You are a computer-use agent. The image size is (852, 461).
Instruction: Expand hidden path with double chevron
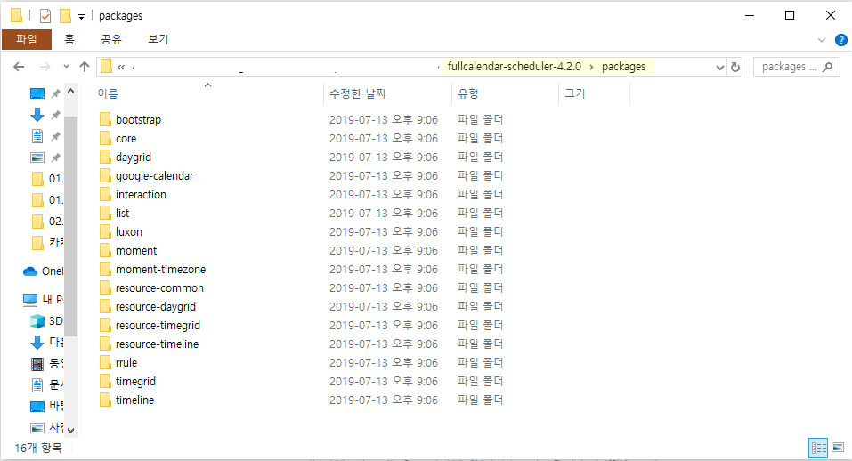[x=120, y=67]
